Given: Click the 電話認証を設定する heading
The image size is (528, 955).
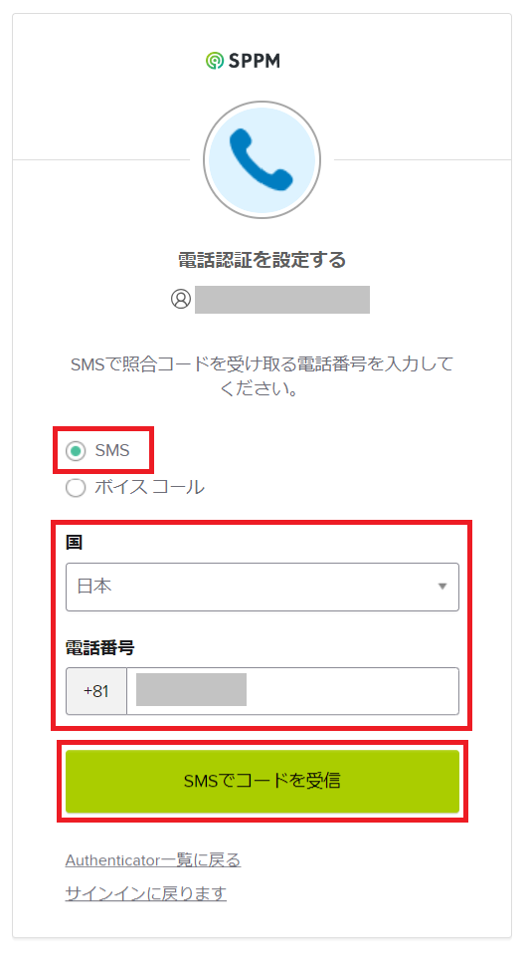Looking at the screenshot, I should 263,260.
